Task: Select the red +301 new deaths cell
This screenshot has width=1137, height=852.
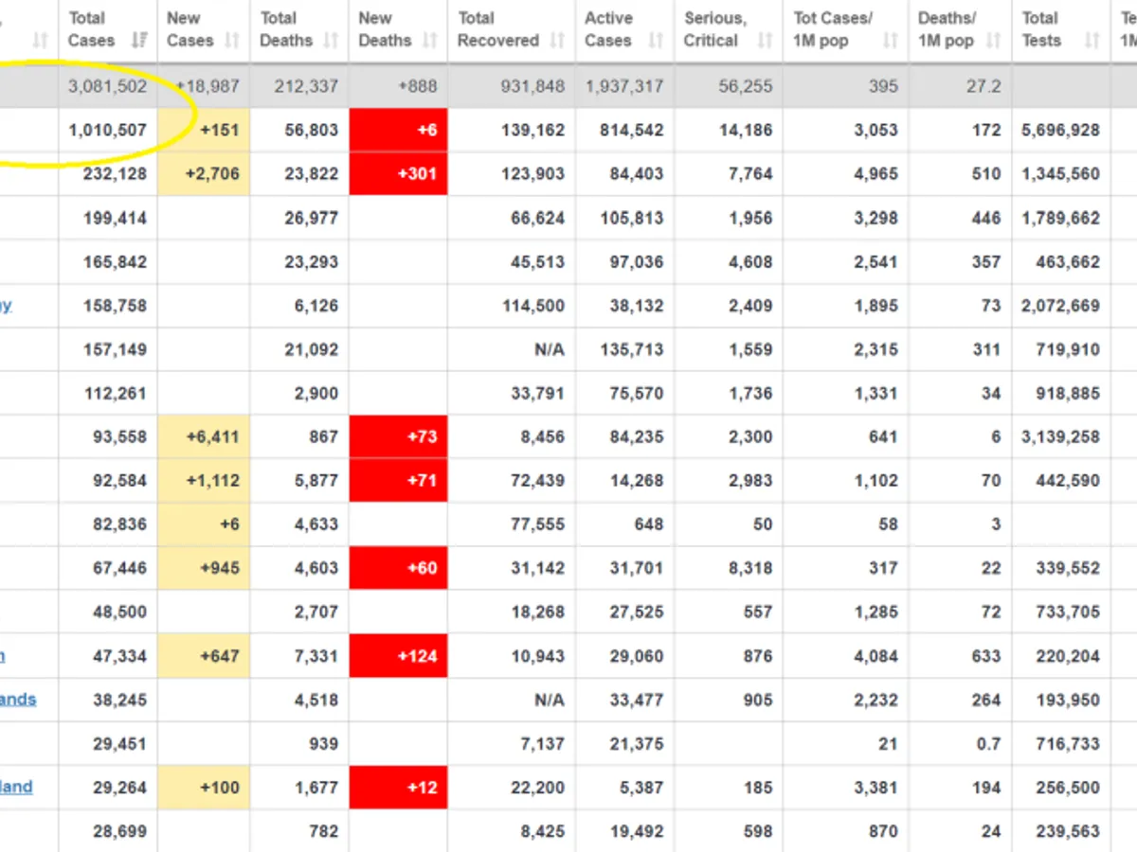Action: coord(398,174)
